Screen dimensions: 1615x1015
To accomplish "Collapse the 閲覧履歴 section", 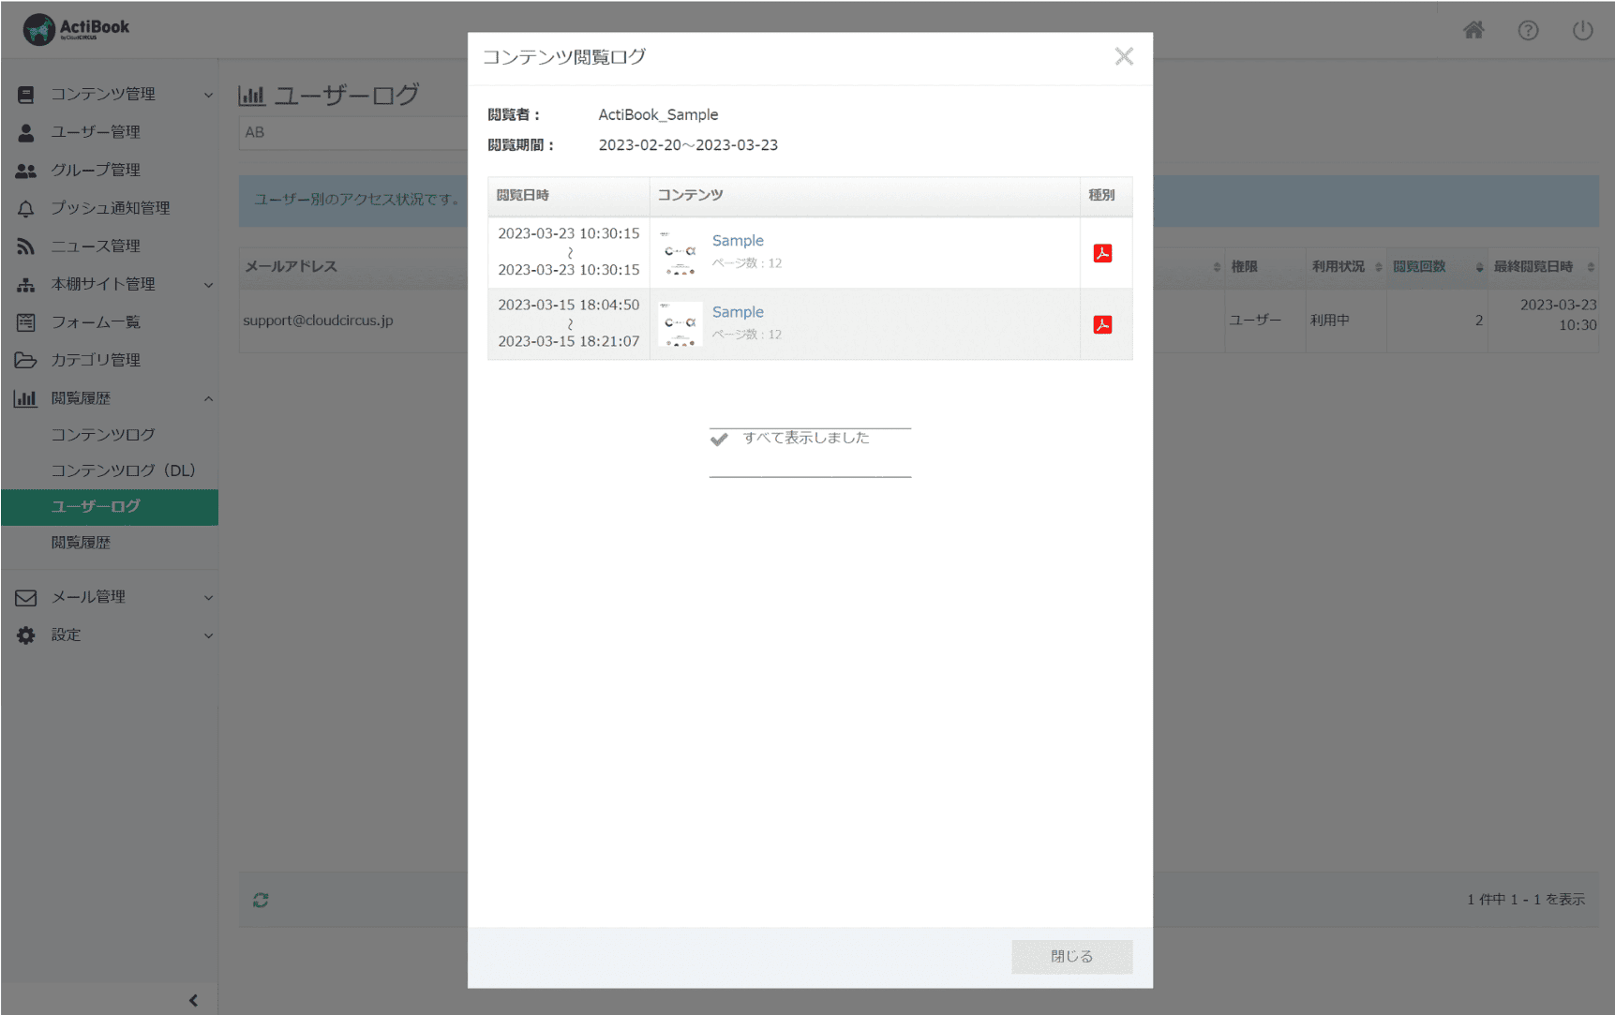I will point(208,398).
